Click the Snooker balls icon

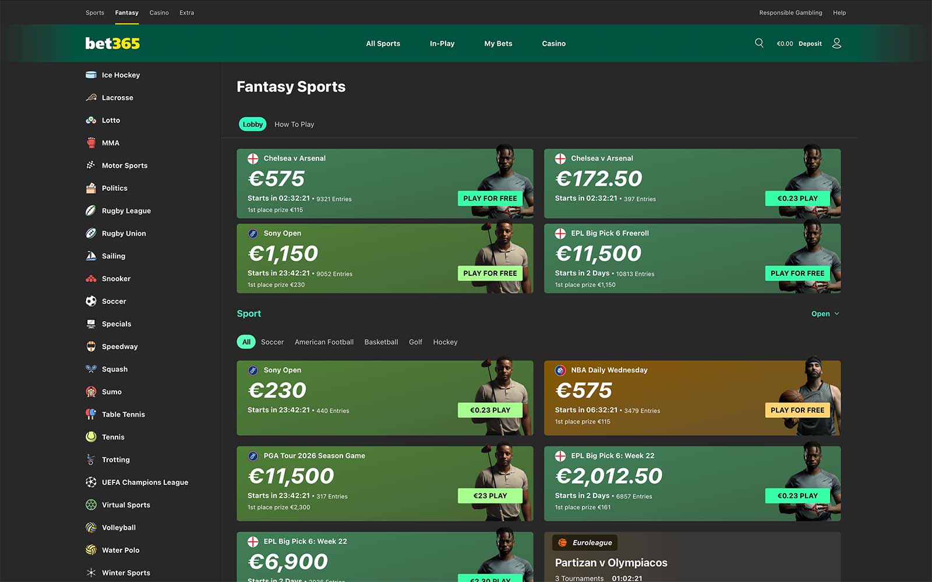91,279
